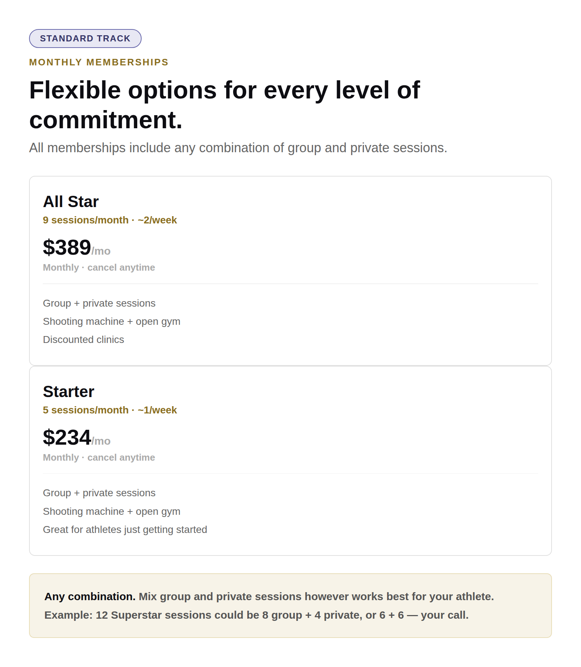Click Starter's Shooting machine + open gym feature
Screen dimensions: 581x667
pos(112,512)
